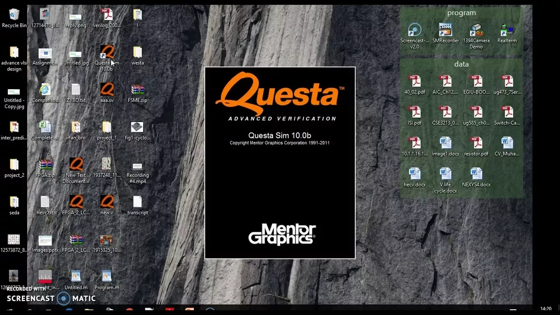
Task: Open the ISI.pdf document
Action: coord(415,116)
